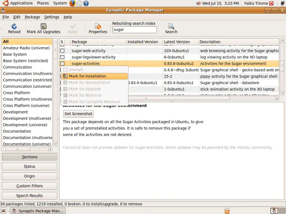Viewport: 286px width, 214px height.
Task: Click the Custom Filters button
Action: click(30, 186)
